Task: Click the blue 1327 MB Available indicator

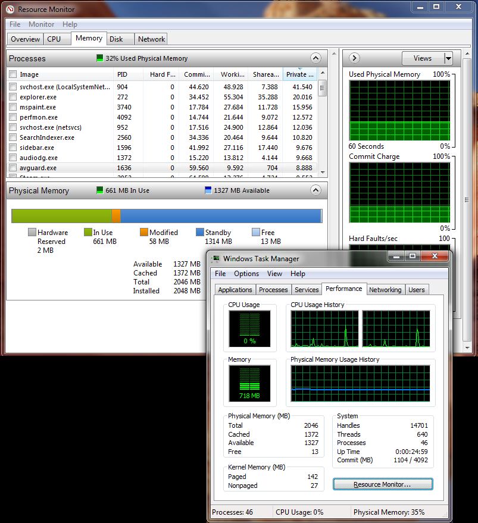Action: 208,190
